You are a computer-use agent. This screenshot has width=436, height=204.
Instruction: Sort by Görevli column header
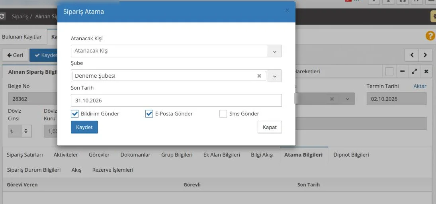192,184
